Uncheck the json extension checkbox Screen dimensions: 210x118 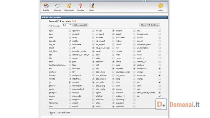point(93,62)
